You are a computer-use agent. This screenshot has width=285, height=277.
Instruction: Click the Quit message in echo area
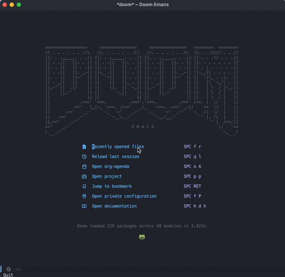(8, 275)
